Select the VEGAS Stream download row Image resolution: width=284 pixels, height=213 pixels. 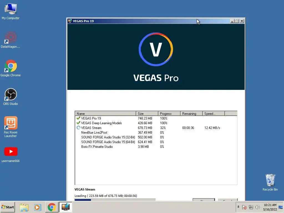156,128
